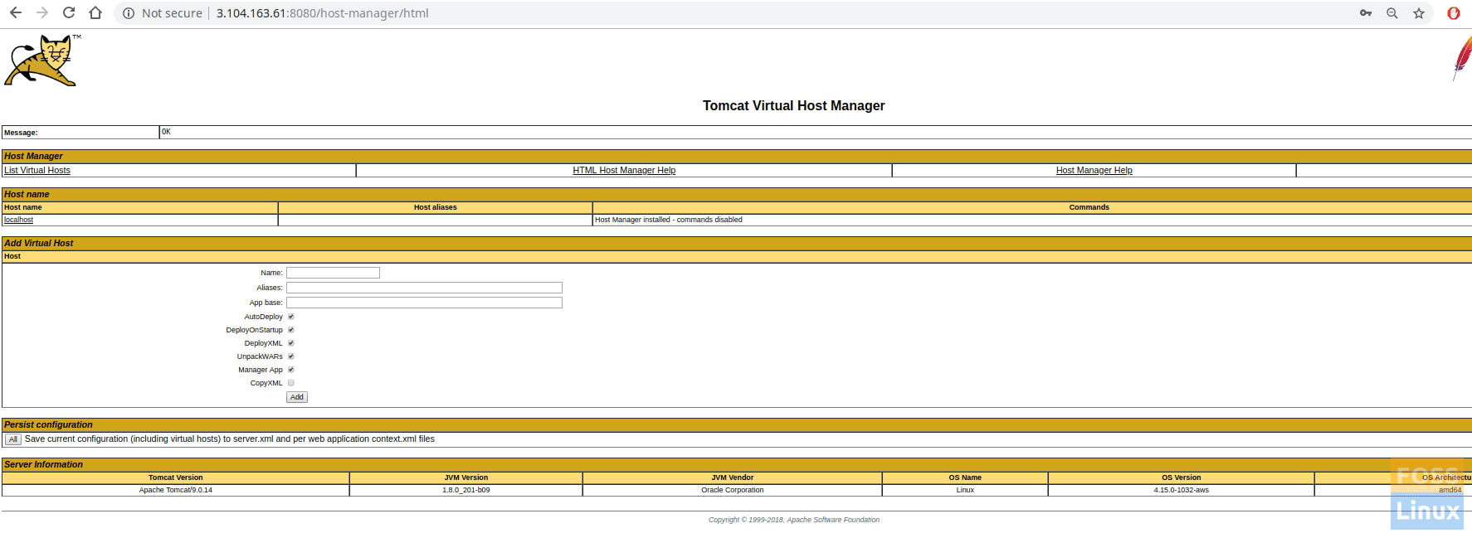Toggle the DeployXML checkbox
This screenshot has width=1472, height=538.
pyautogui.click(x=291, y=343)
